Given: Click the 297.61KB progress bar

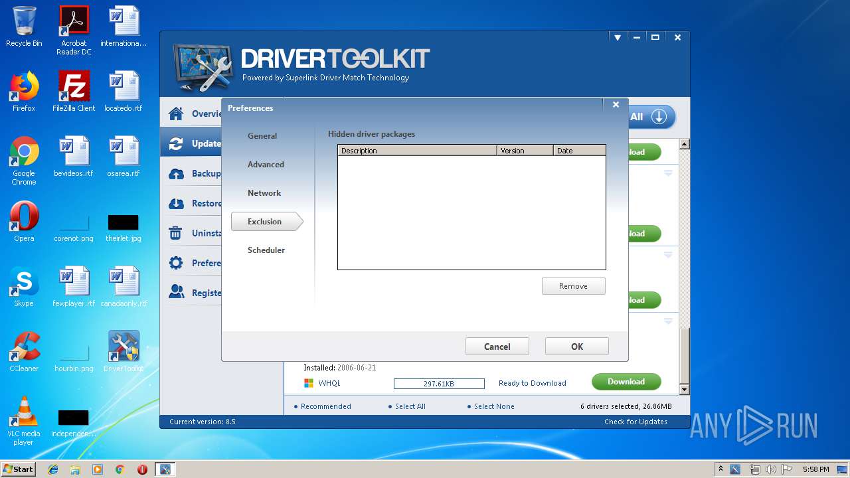Looking at the screenshot, I should coord(439,384).
